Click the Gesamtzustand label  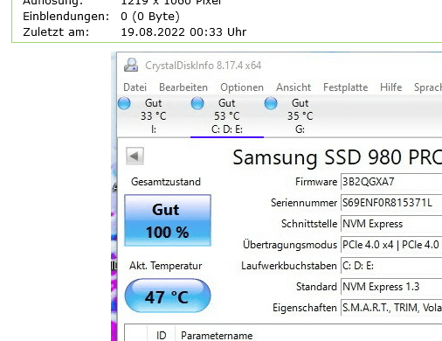(x=166, y=182)
